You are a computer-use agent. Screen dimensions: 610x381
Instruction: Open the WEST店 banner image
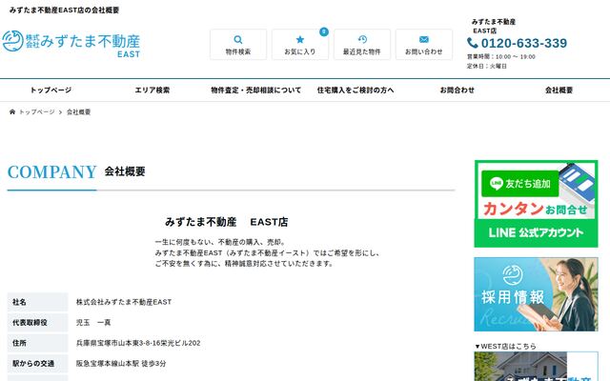pyautogui.click(x=536, y=366)
